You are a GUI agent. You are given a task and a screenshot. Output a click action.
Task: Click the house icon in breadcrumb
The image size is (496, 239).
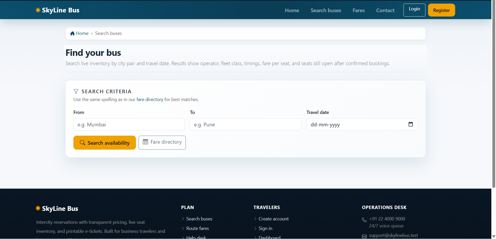pos(72,33)
